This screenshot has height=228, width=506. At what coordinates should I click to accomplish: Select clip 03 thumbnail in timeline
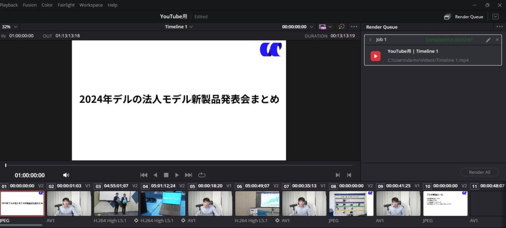116,203
